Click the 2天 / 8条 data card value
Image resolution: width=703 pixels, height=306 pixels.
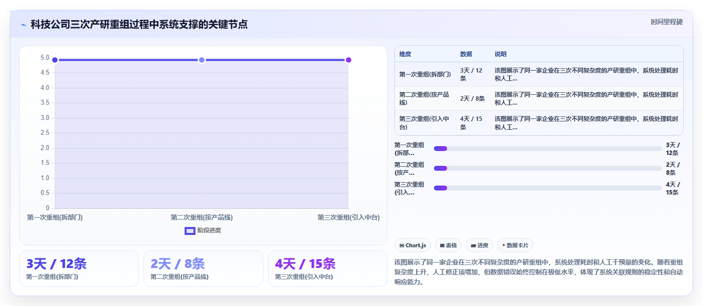tap(177, 264)
